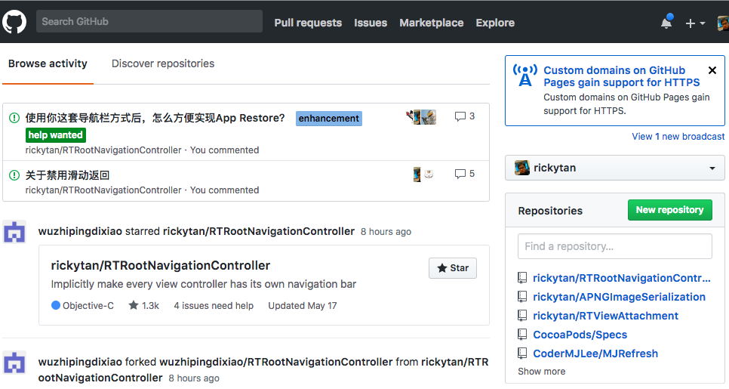Open the 关于禁用滑动返回 issue

(67, 175)
